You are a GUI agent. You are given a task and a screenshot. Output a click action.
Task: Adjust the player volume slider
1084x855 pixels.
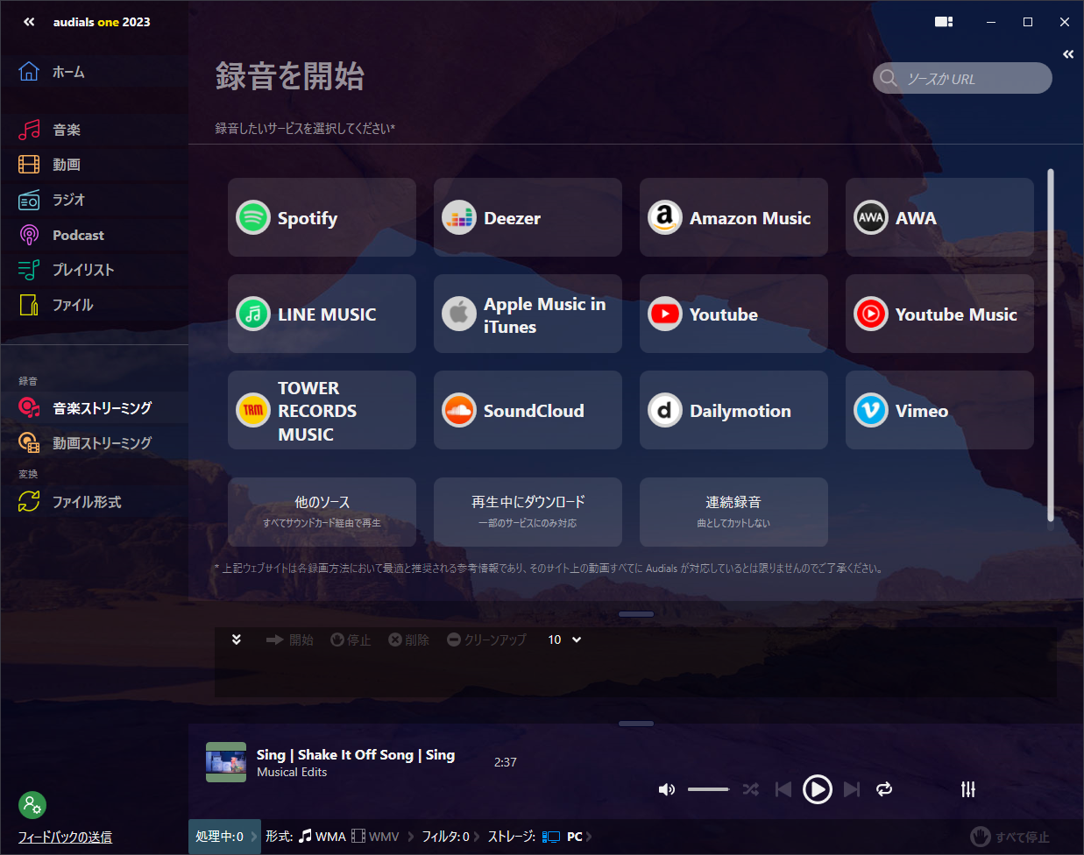(x=708, y=789)
